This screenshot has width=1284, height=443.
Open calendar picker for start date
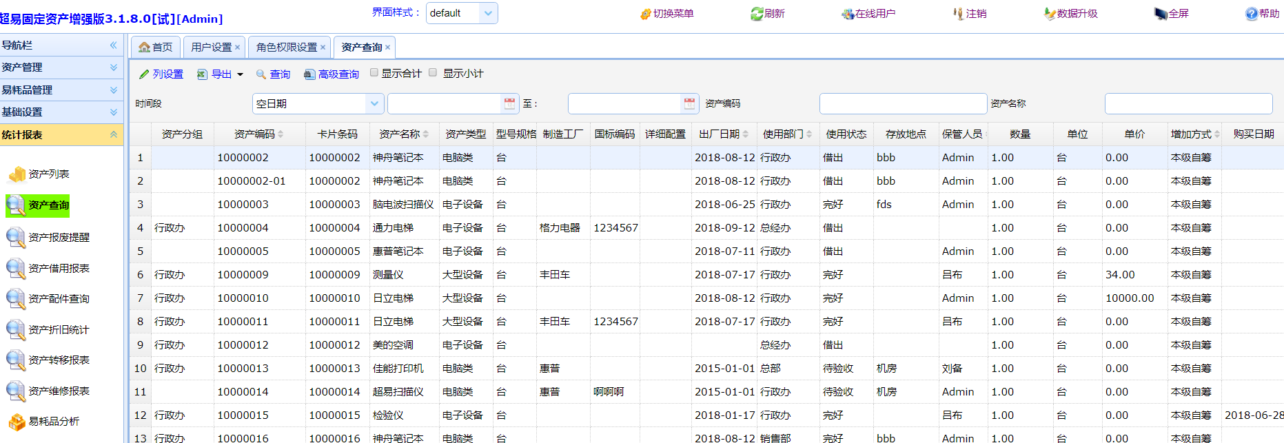pyautogui.click(x=509, y=103)
